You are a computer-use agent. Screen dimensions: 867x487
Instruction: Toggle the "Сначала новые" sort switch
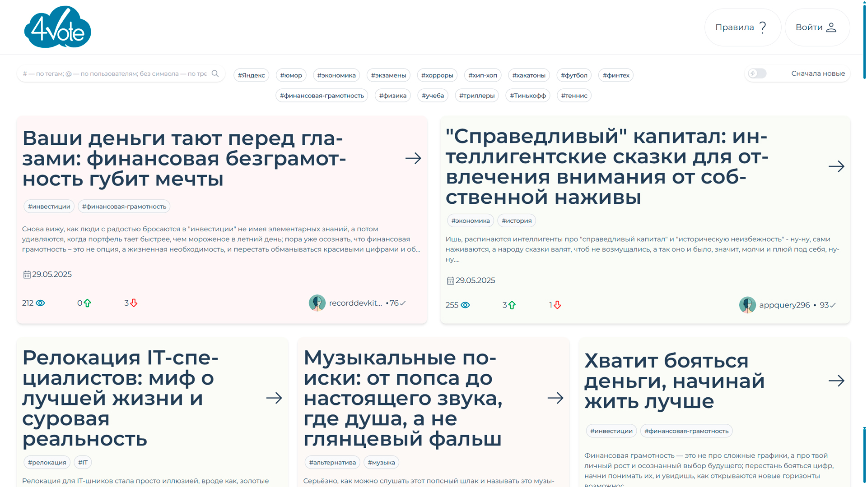pyautogui.click(x=757, y=74)
